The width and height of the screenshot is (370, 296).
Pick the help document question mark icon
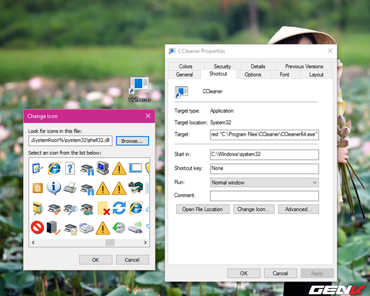tap(70, 168)
